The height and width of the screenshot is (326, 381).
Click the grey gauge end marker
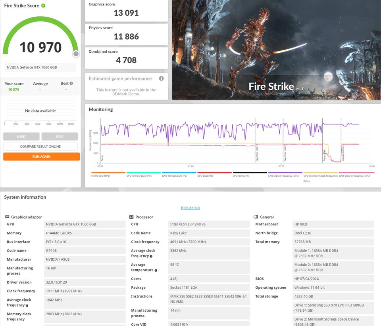coord(76,53)
